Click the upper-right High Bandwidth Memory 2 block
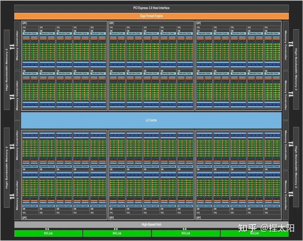Image resolution: width=303 pixels, height=241 pixels. point(296,69)
